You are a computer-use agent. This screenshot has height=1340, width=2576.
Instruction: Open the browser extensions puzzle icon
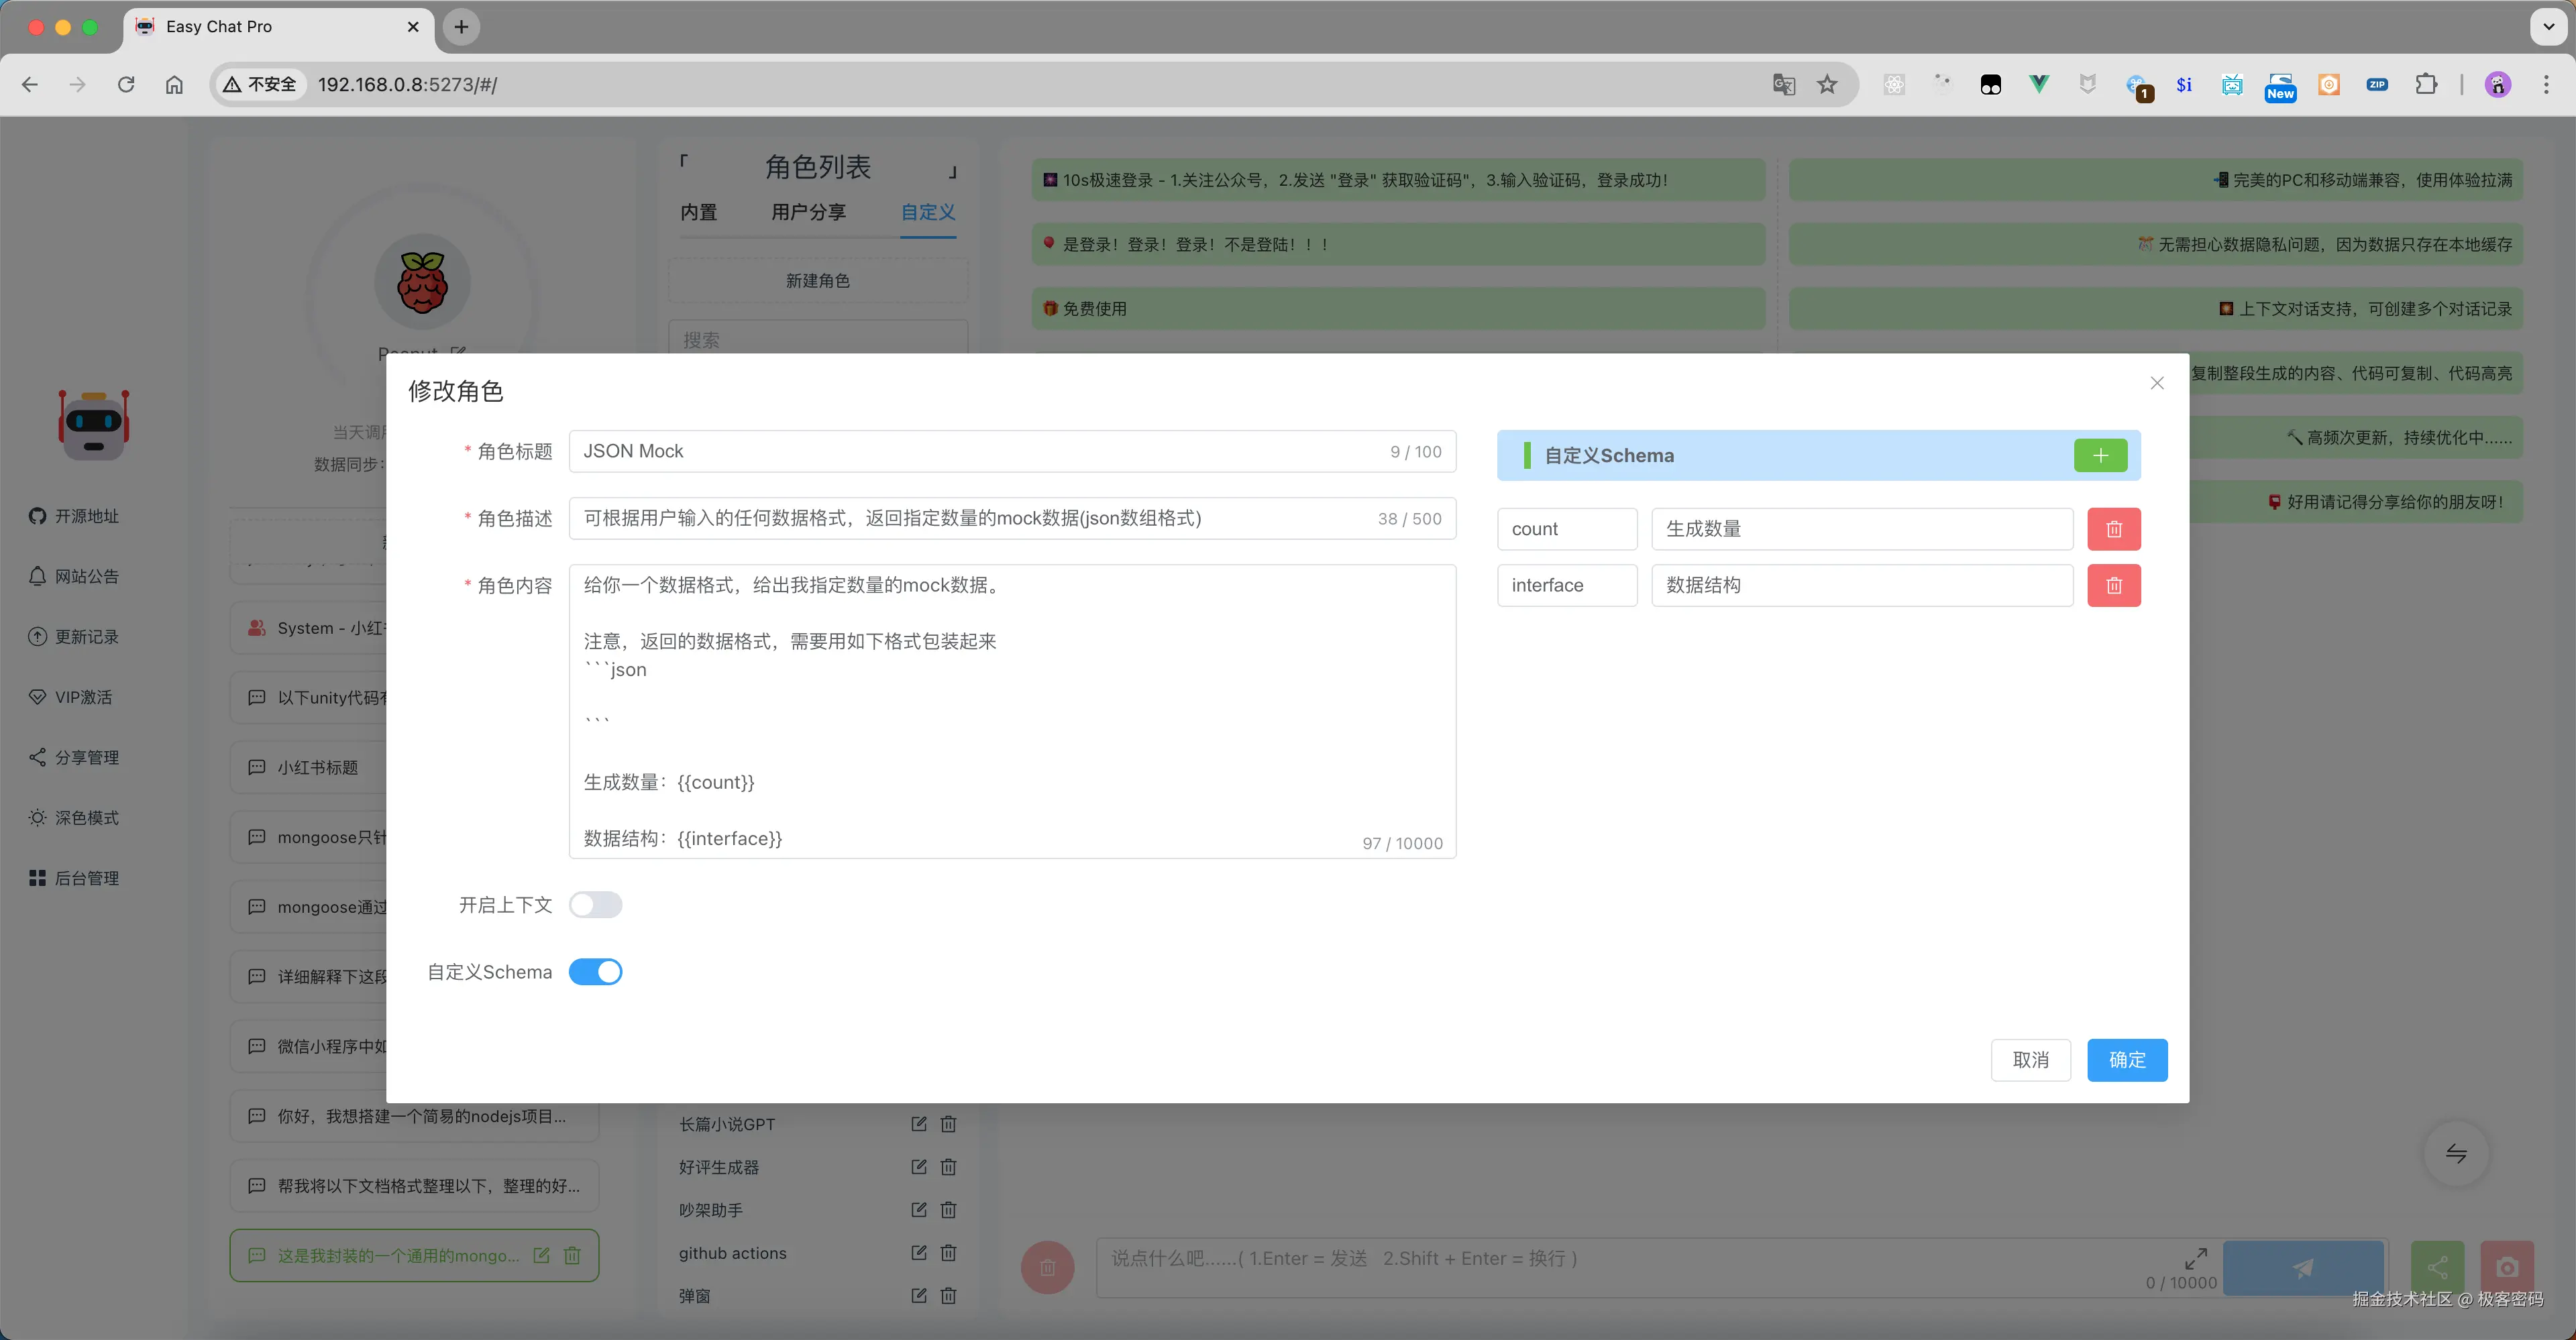click(2426, 84)
